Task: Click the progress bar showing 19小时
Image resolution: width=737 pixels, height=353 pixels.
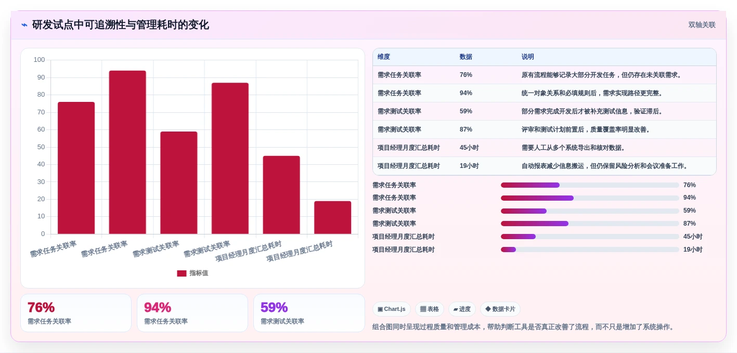Action: 590,250
